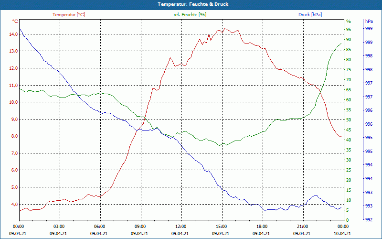382x239 pixels.
Task: Click pressure axis value "992"
Action: pos(369,220)
